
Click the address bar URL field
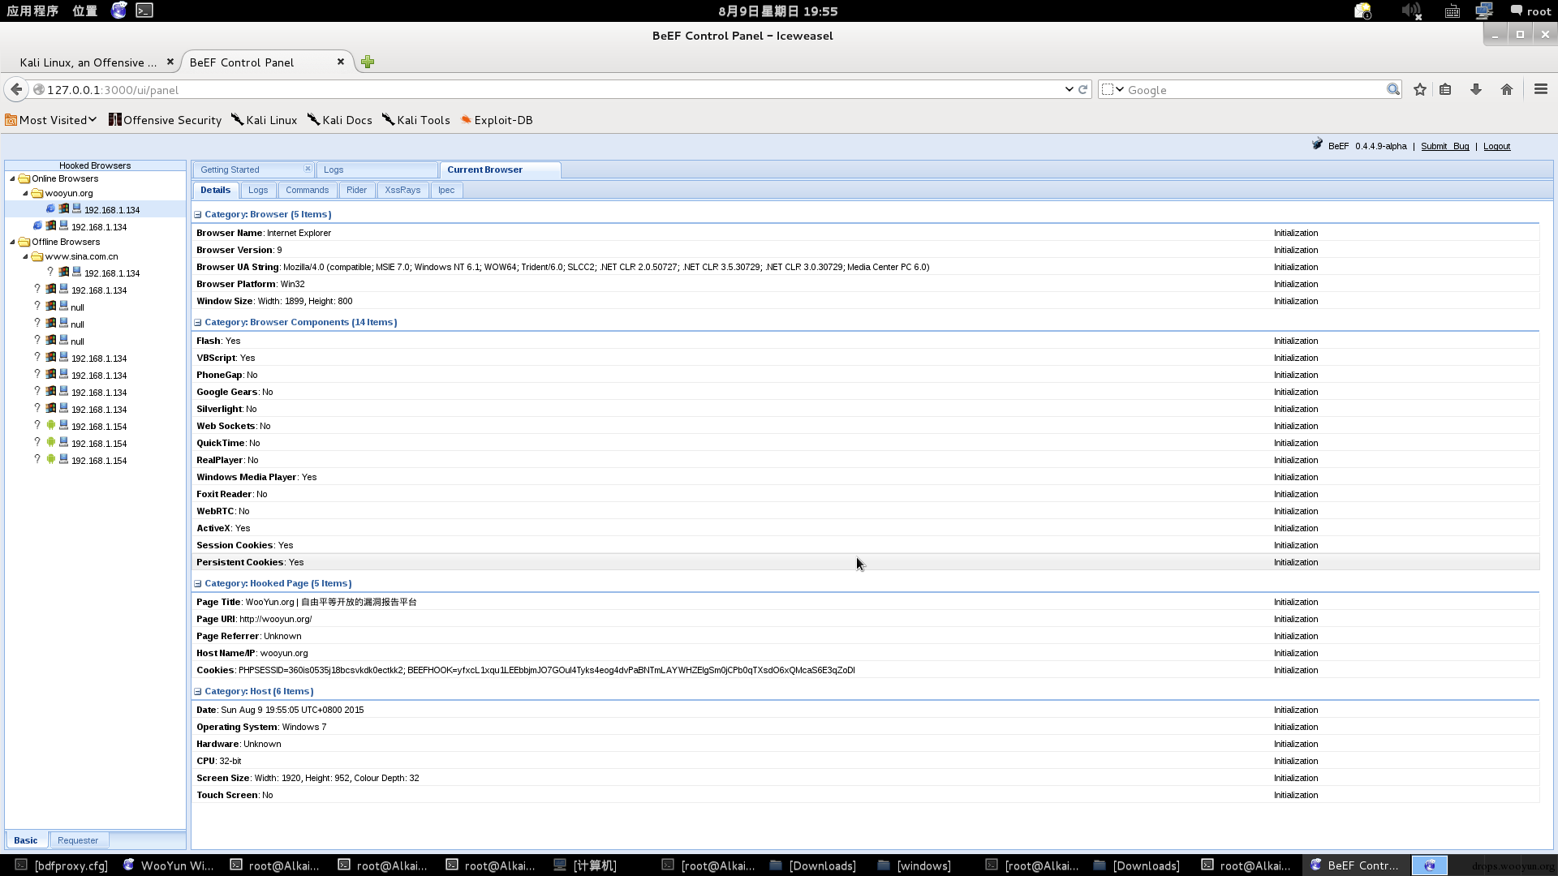click(x=552, y=89)
